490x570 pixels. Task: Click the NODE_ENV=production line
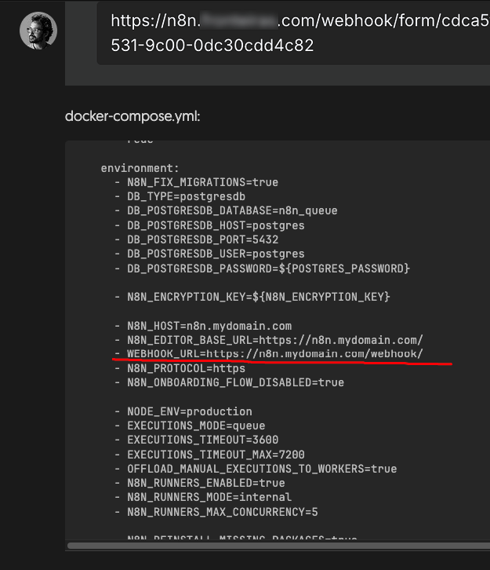[189, 411]
